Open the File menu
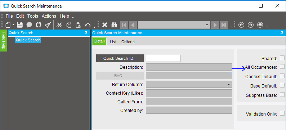 9,16
